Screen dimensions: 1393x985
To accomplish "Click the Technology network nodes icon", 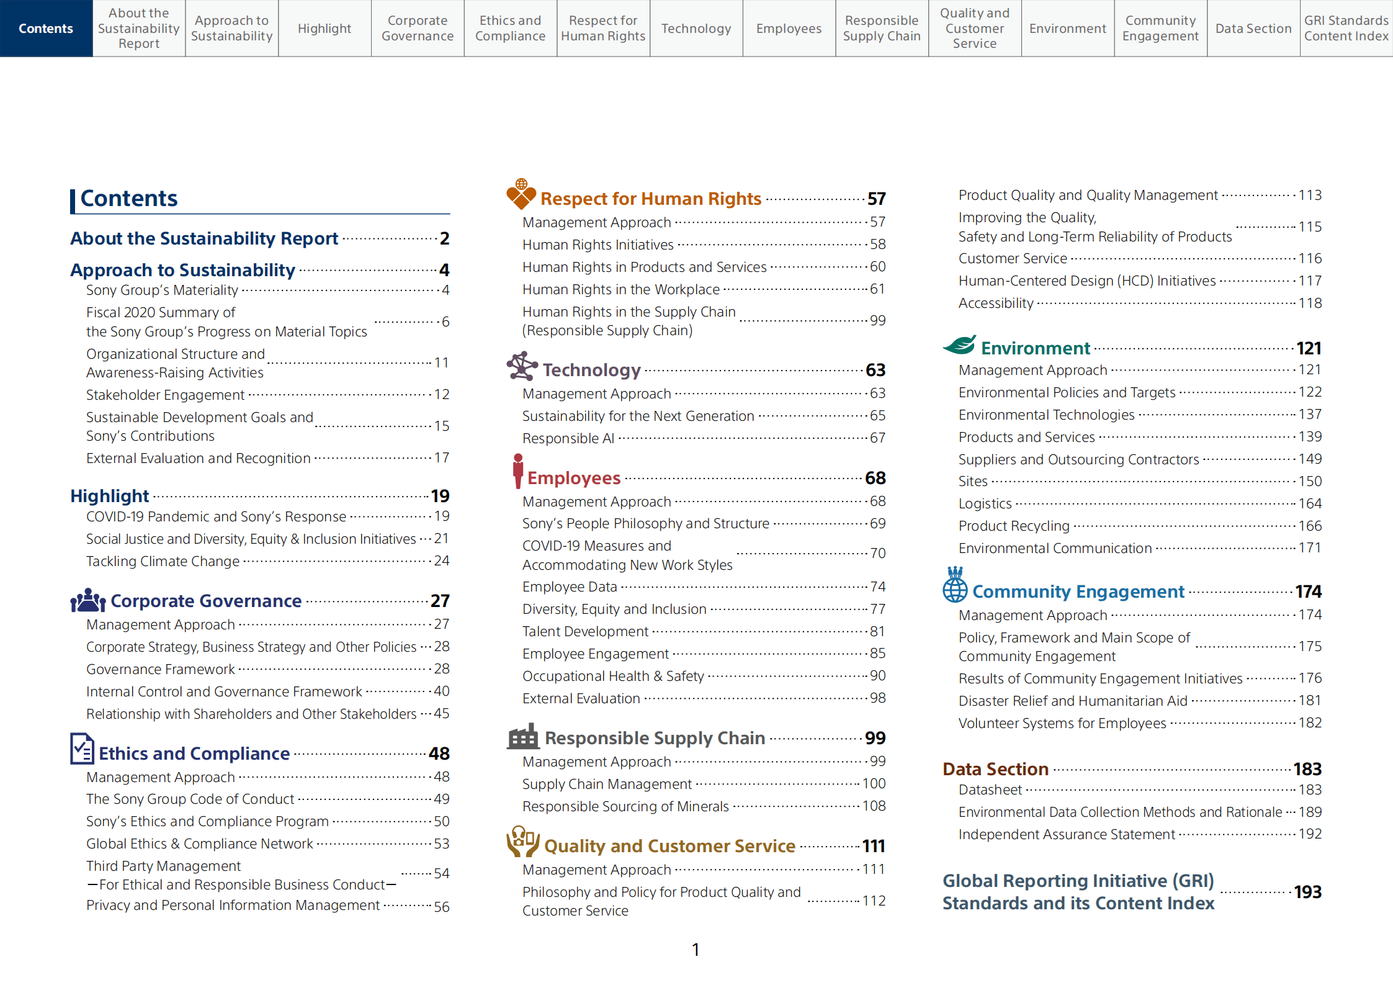I will tap(522, 366).
